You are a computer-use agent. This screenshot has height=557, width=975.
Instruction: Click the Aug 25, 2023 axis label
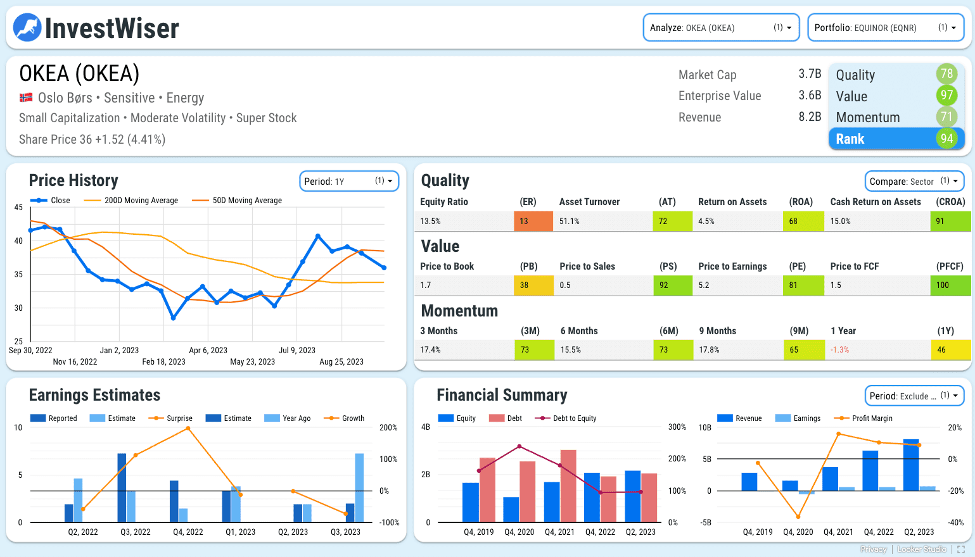pyautogui.click(x=341, y=362)
